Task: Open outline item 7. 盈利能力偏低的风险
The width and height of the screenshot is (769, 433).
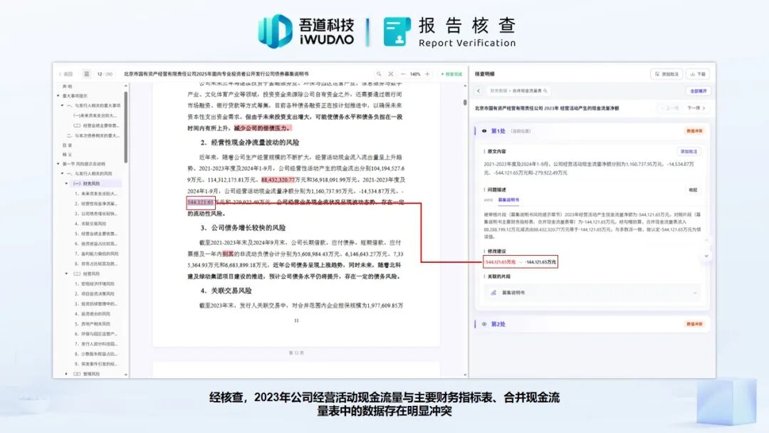Action: click(96, 254)
